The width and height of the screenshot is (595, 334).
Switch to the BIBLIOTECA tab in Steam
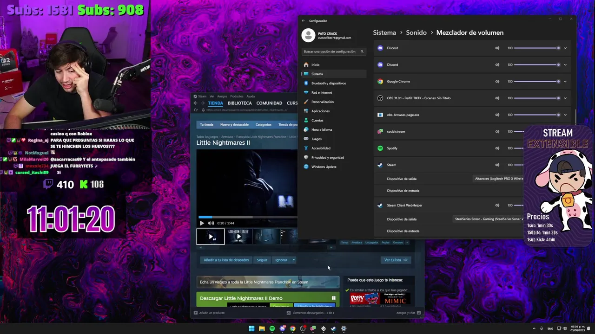tap(239, 103)
